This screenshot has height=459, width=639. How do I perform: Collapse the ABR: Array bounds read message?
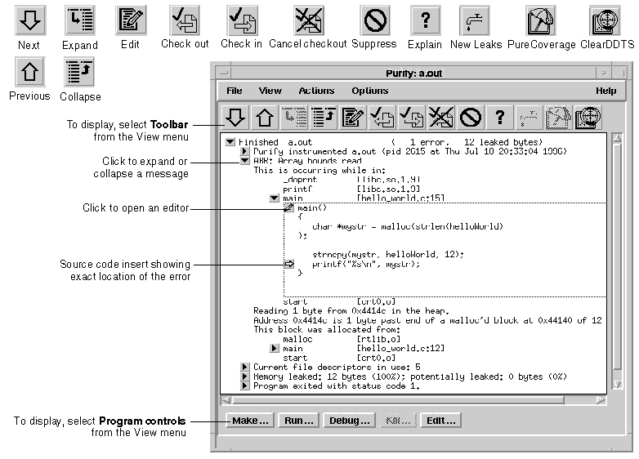[244, 160]
